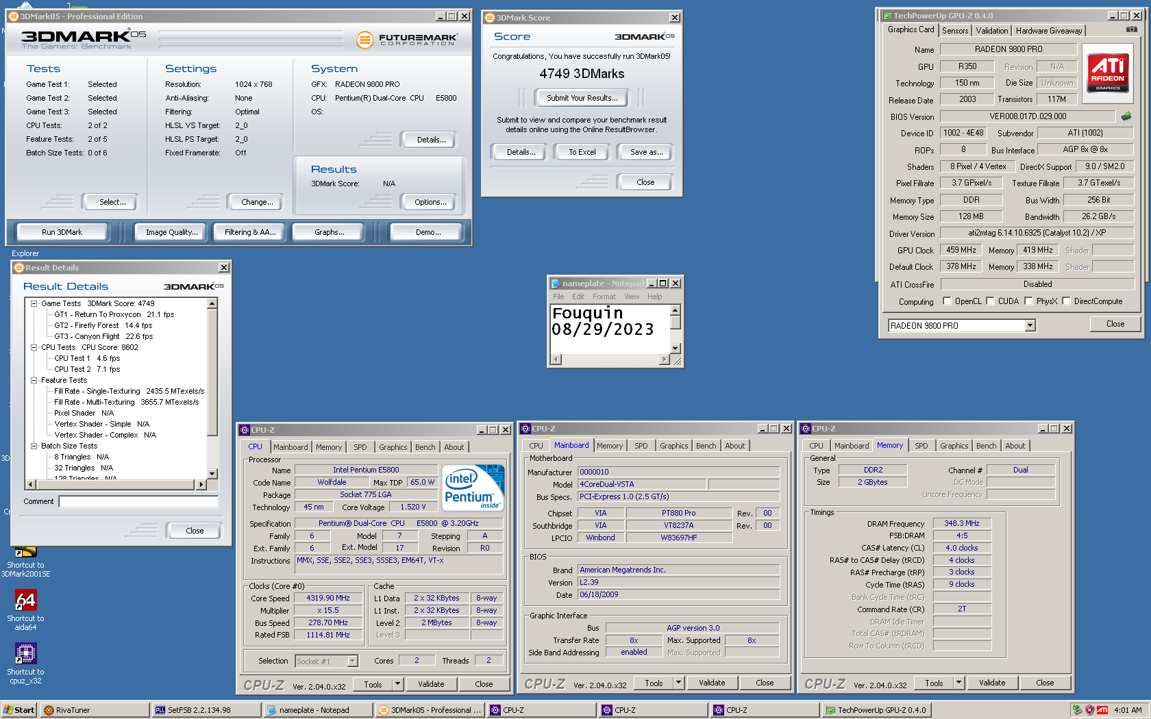
Task: Click the Filtering & AA button
Action: click(250, 232)
